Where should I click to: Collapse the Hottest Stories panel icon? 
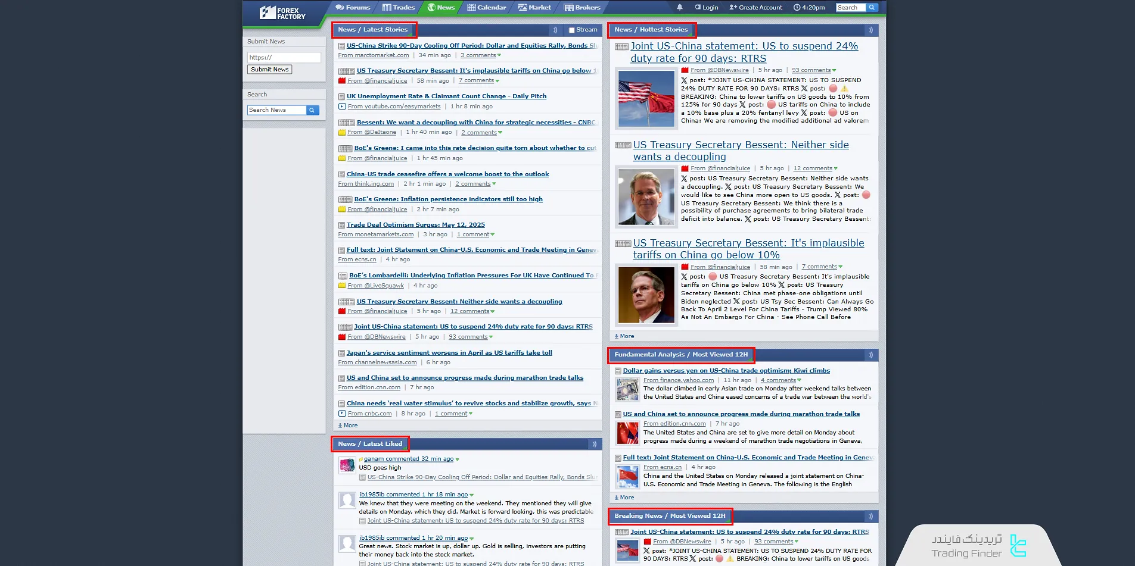(x=870, y=30)
